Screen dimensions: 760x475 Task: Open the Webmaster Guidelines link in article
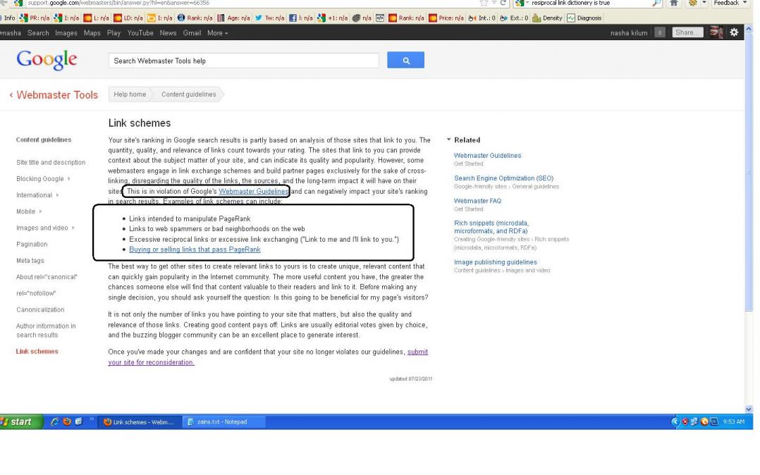point(254,192)
